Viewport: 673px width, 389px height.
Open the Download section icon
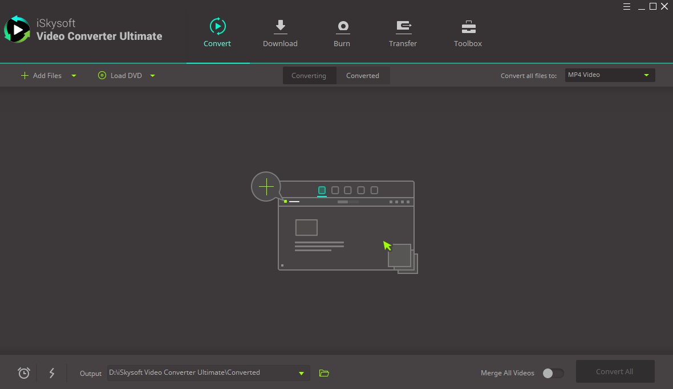click(280, 26)
